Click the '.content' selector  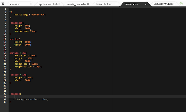coord(14,94)
